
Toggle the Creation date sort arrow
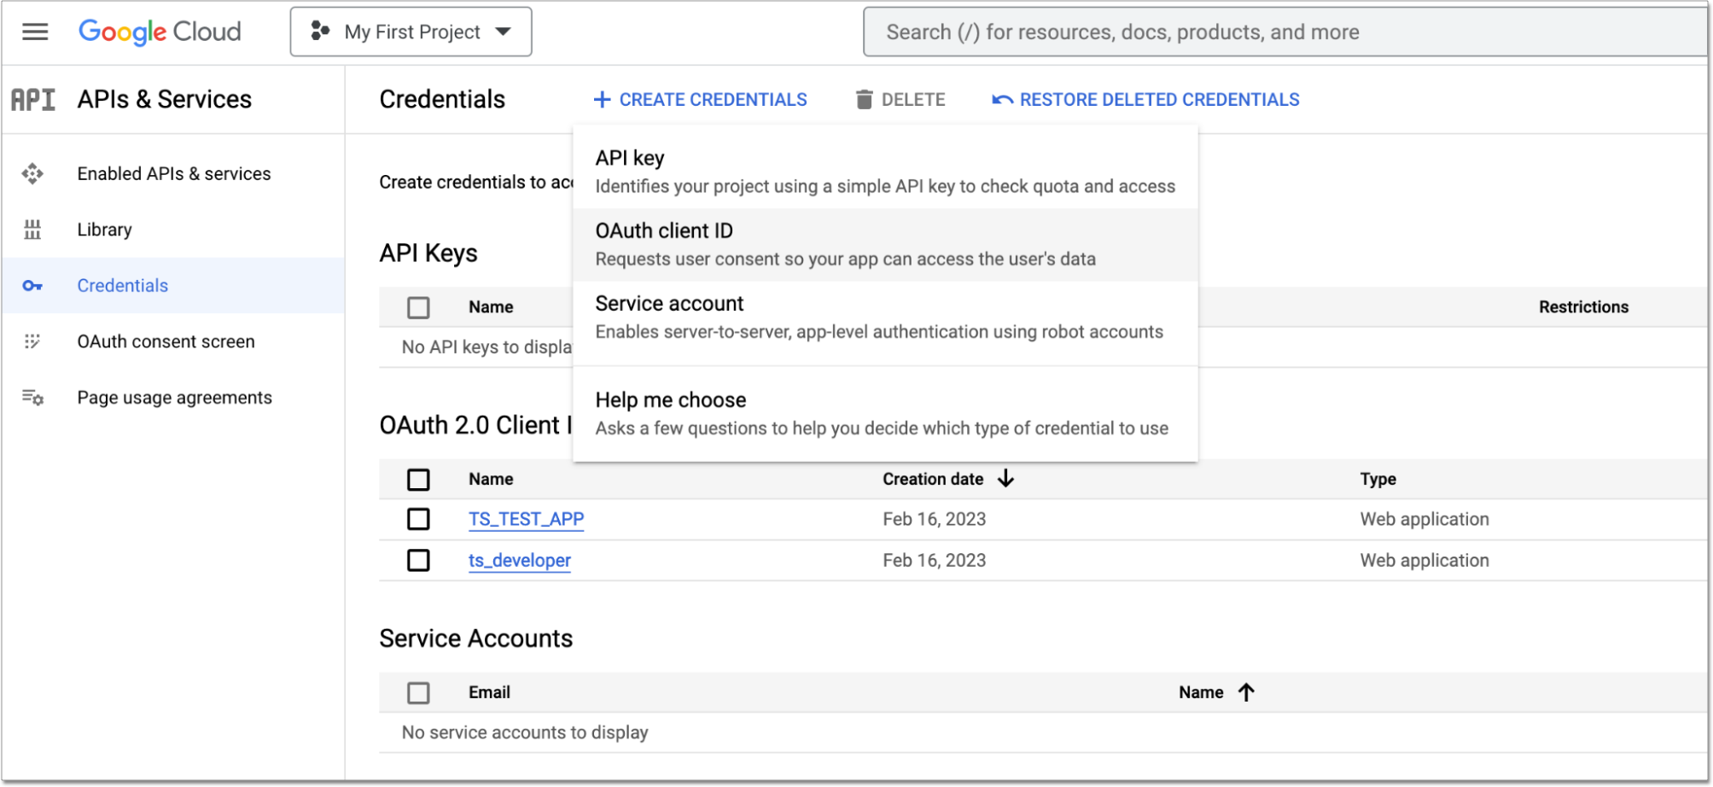click(1005, 479)
